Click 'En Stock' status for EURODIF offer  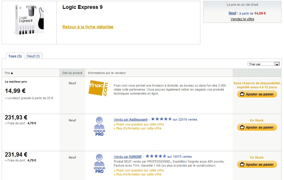click(257, 158)
